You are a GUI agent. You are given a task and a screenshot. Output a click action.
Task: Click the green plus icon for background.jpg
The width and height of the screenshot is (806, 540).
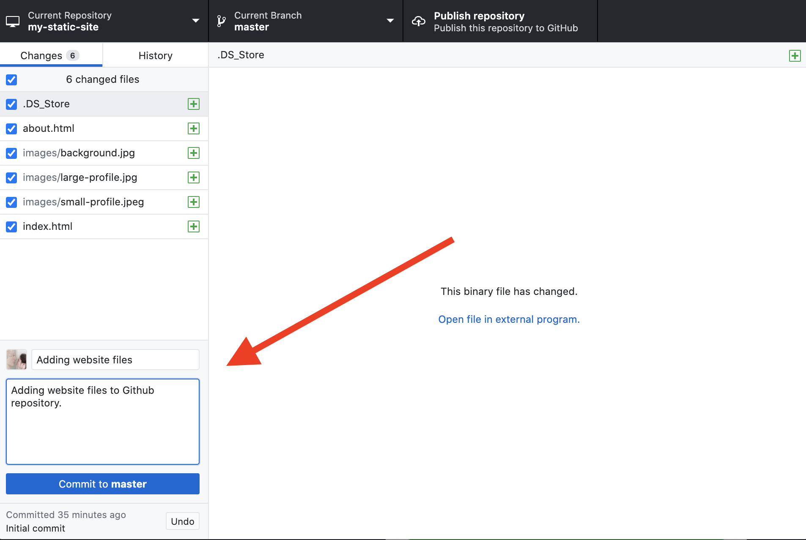pos(193,153)
